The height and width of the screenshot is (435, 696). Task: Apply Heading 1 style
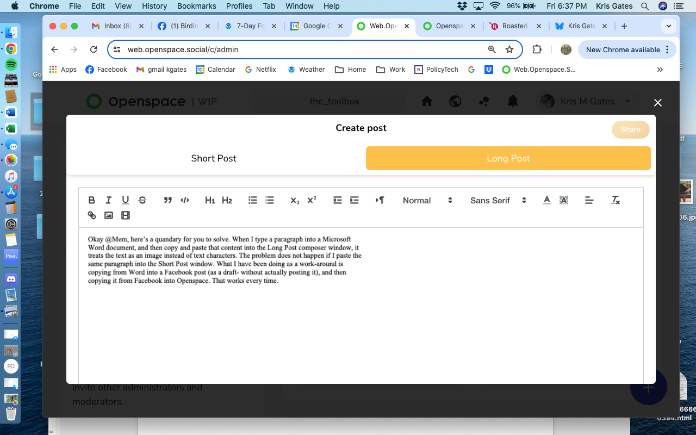pos(210,200)
